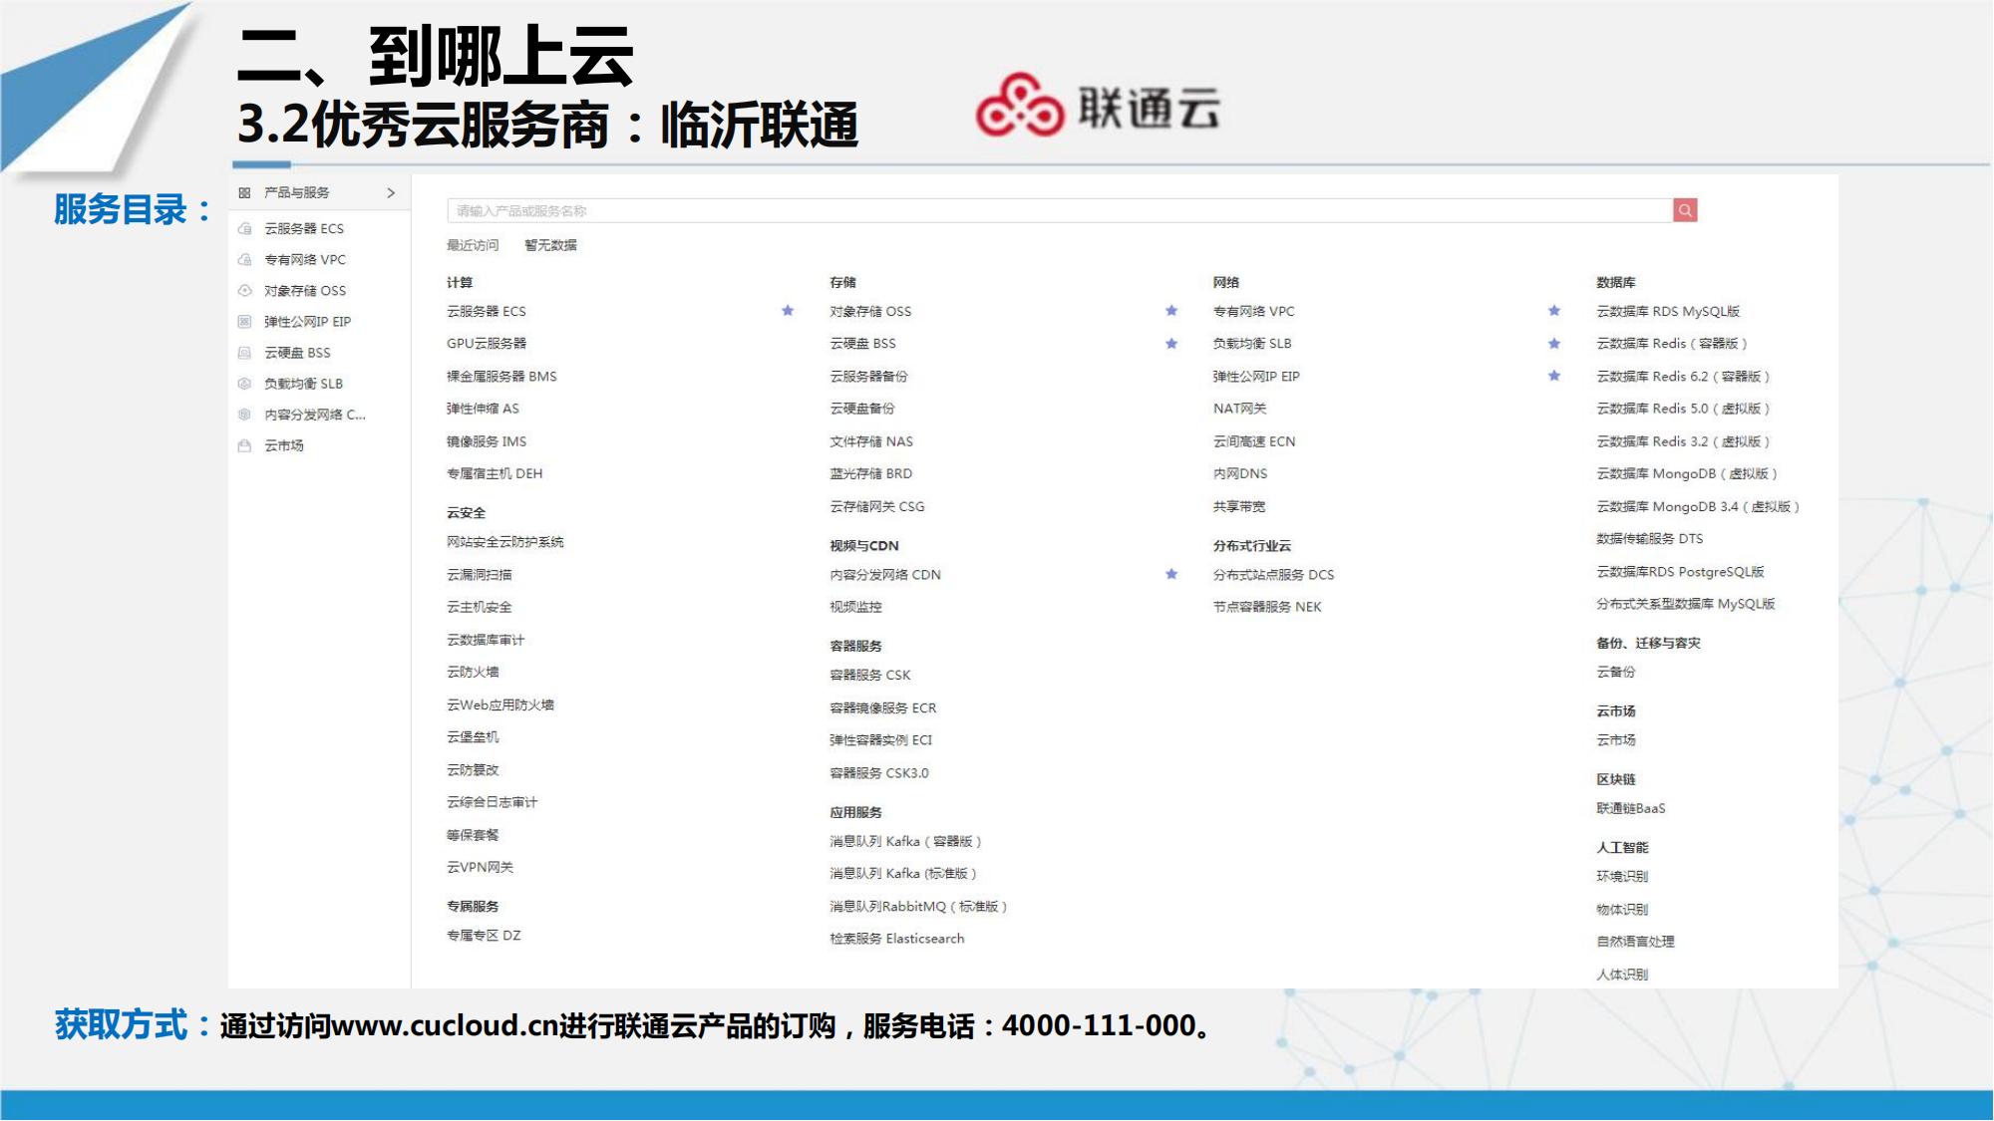
Task: Click the 云服务器 ECS sidebar icon
Action: (244, 229)
